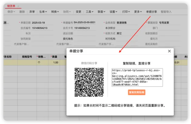Click the 复制到剪贴板 button

coord(137,92)
